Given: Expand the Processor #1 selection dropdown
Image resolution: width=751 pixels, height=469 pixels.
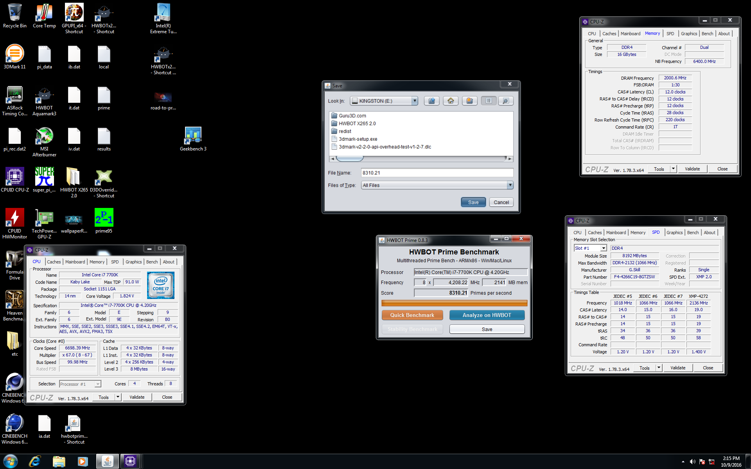Looking at the screenshot, I should pyautogui.click(x=98, y=384).
